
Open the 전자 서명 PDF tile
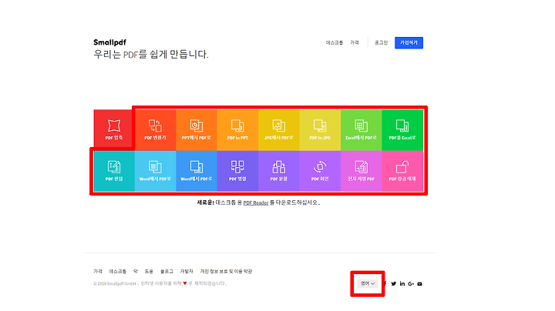tap(361, 171)
